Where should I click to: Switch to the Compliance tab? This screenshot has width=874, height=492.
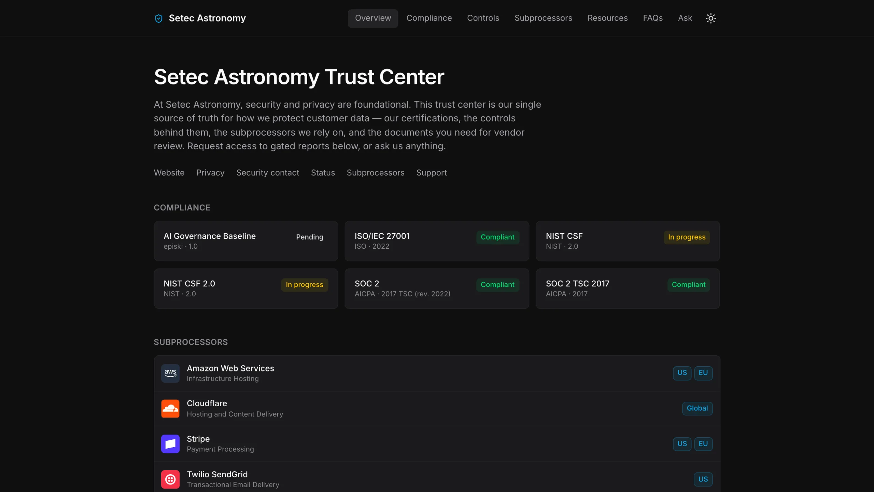429,18
